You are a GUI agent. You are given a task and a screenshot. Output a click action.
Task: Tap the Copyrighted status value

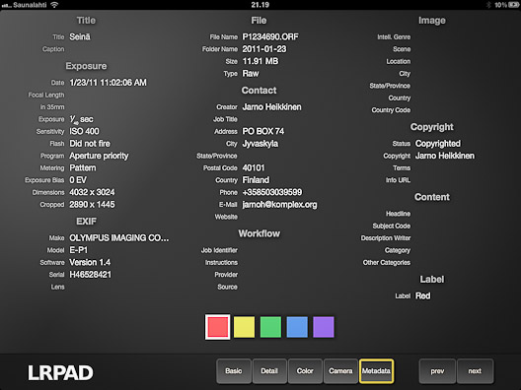click(x=438, y=144)
